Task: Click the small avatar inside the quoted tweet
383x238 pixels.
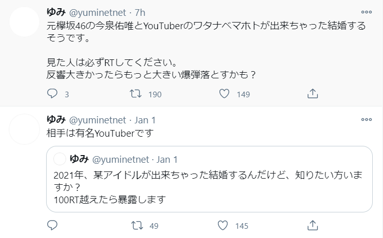Action: (x=59, y=159)
